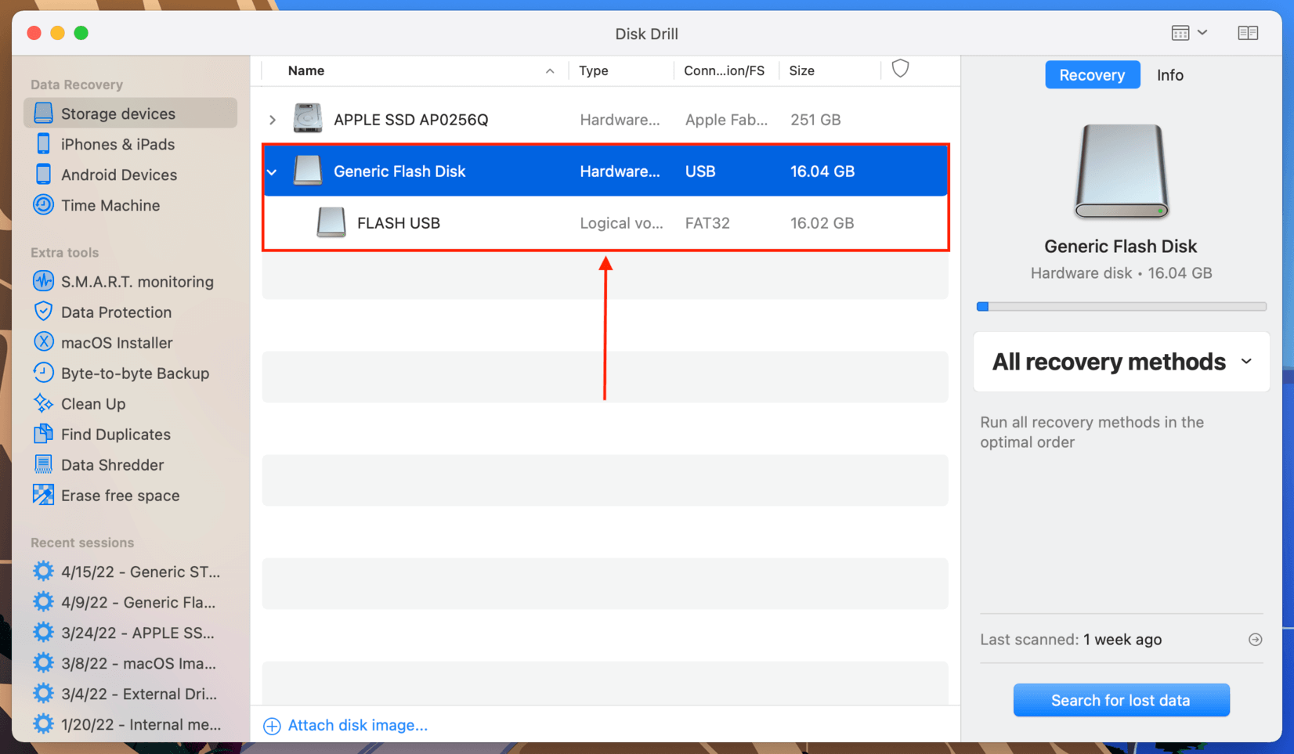This screenshot has width=1294, height=754.
Task: Select the FLASH USB volume row
Action: pos(605,223)
